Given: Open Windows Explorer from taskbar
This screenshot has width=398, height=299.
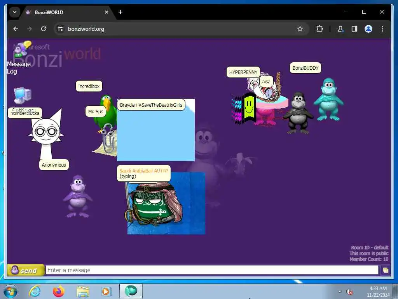Looking at the screenshot, I should pos(83,292).
